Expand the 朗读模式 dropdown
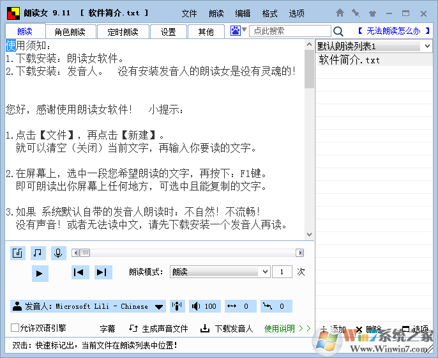The width and height of the screenshot is (438, 358). coord(265,272)
